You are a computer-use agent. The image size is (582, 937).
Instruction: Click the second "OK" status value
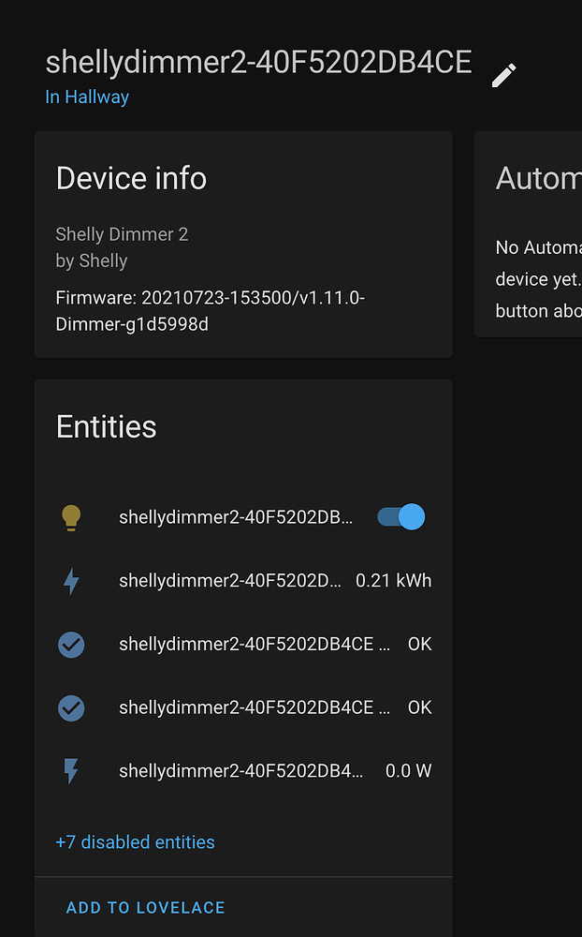419,707
